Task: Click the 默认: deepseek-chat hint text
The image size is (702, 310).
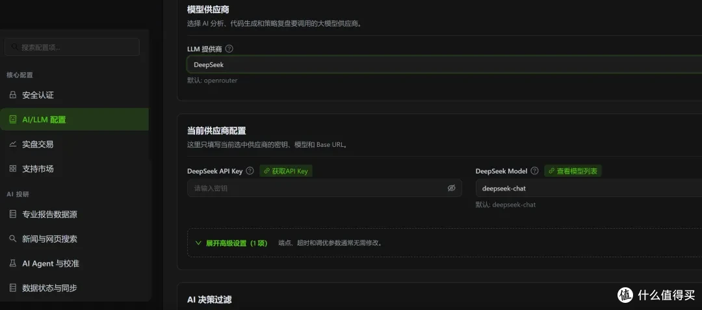Action: click(x=506, y=205)
